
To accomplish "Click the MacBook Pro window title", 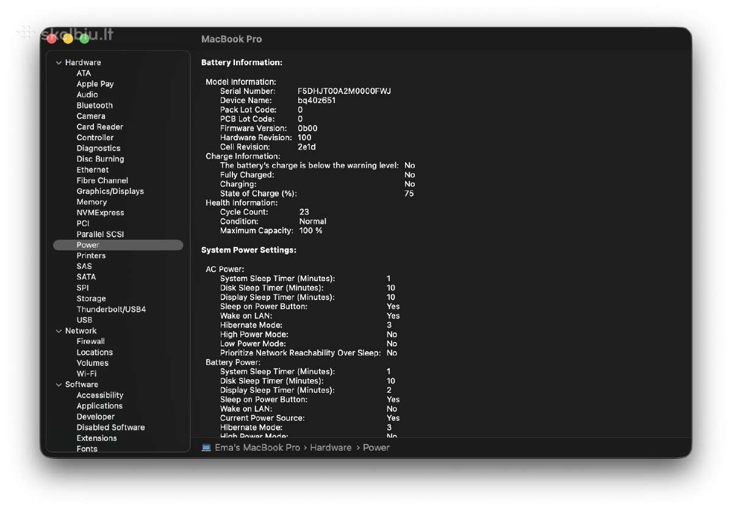I will (231, 39).
